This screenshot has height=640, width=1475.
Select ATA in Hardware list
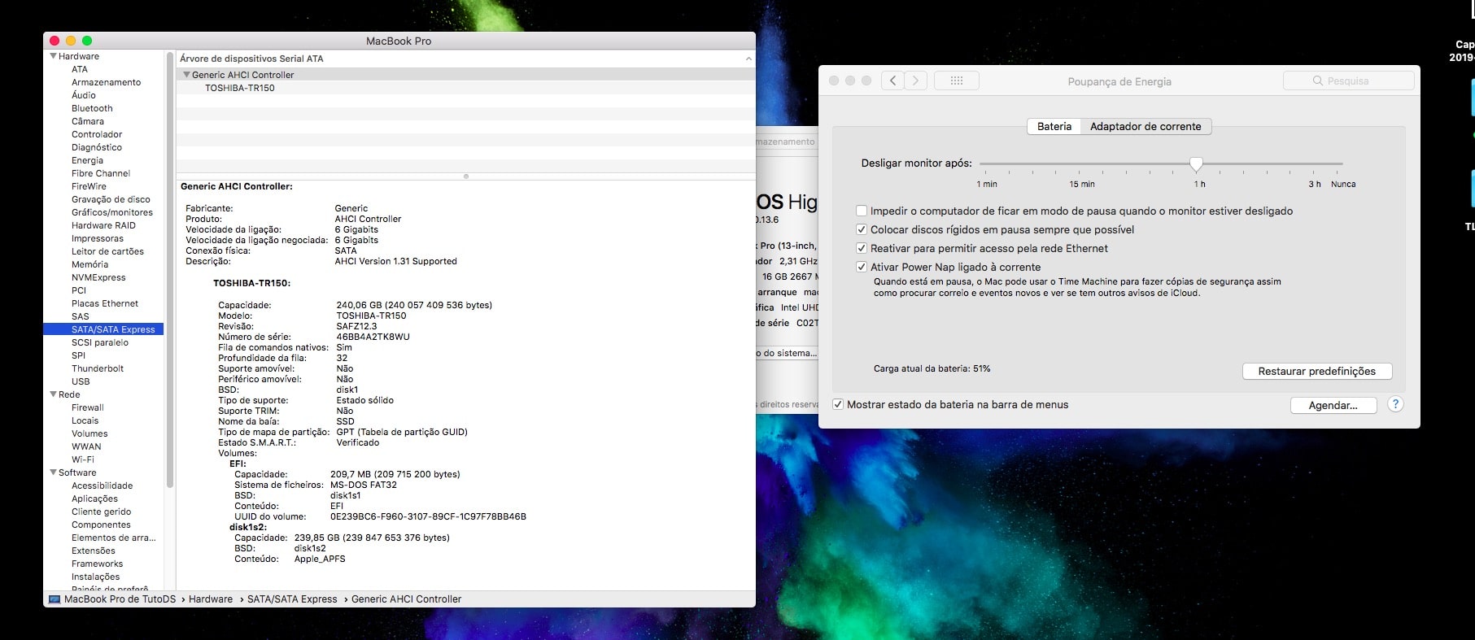(x=80, y=69)
